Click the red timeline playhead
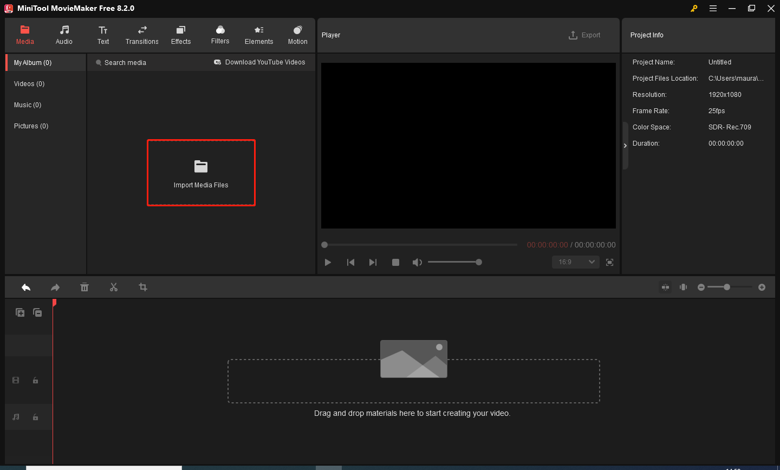 54,303
